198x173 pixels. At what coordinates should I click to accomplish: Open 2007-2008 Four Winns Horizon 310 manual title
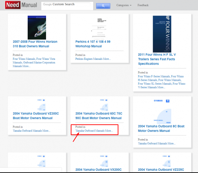click(x=35, y=44)
